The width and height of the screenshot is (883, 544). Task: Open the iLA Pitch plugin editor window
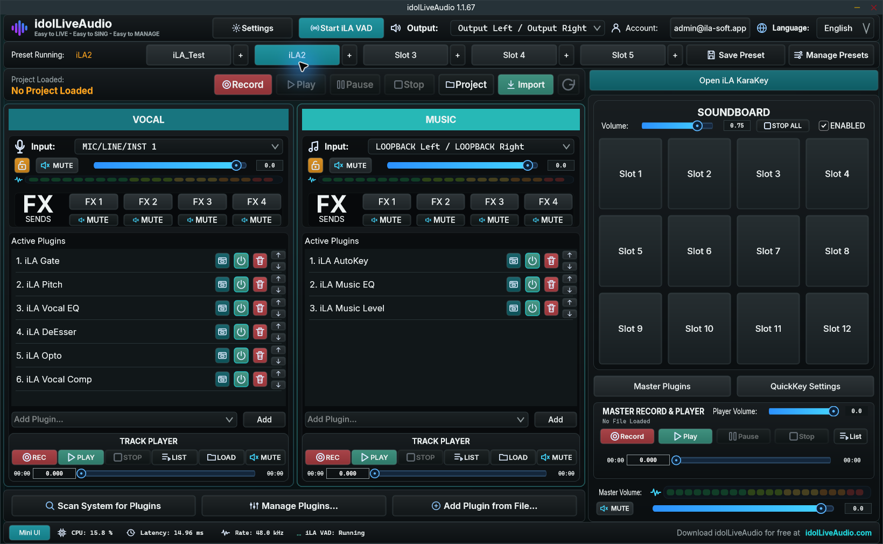click(x=222, y=284)
